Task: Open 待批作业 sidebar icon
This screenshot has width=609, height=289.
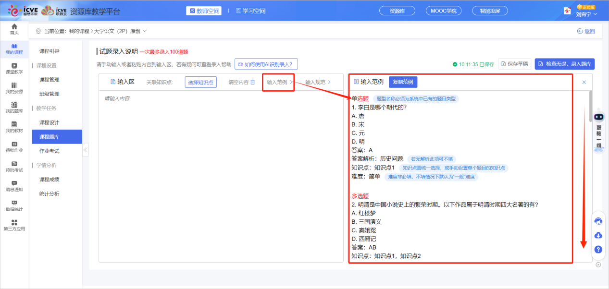Action: click(14, 146)
